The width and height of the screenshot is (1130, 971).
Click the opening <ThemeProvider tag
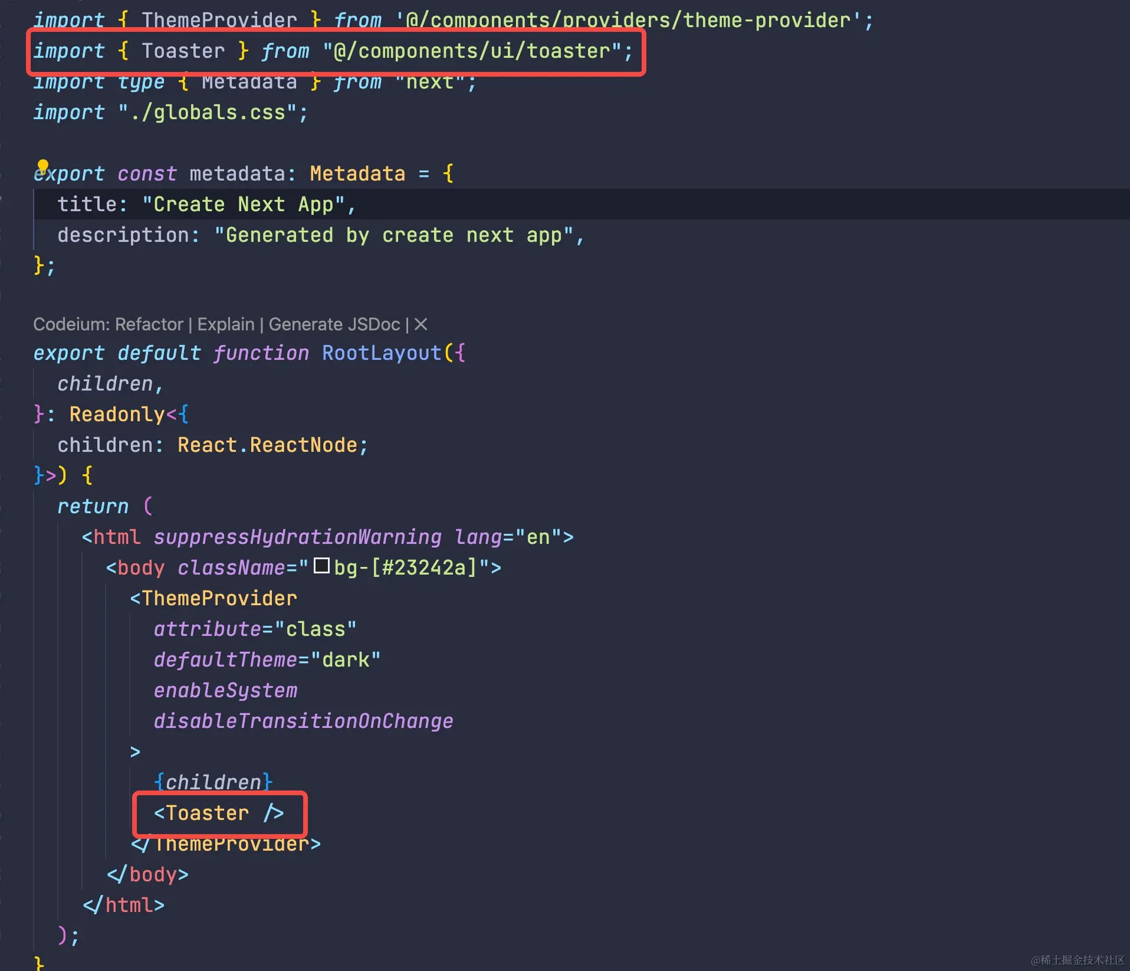213,598
